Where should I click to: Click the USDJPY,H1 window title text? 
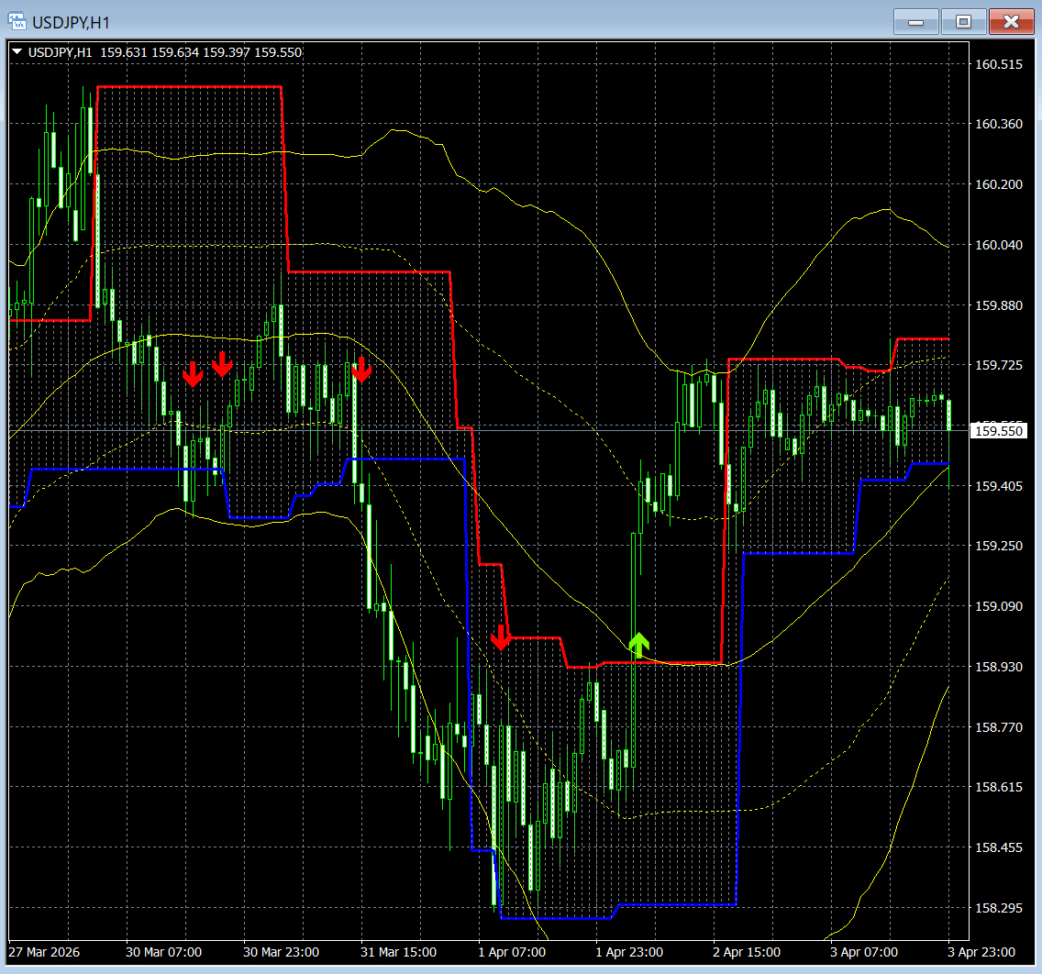click(72, 23)
